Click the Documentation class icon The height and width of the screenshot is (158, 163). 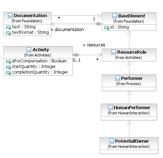(x=10, y=16)
